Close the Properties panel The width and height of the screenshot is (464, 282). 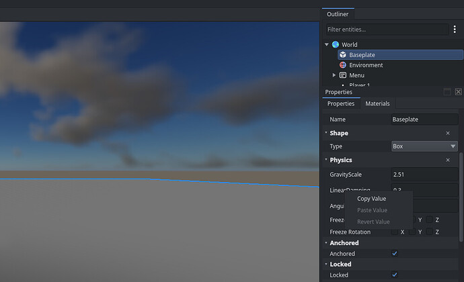(459, 92)
